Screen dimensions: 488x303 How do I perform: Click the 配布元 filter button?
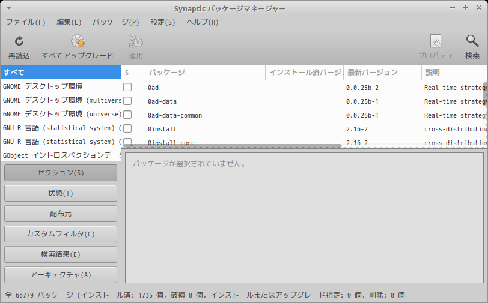(61, 214)
